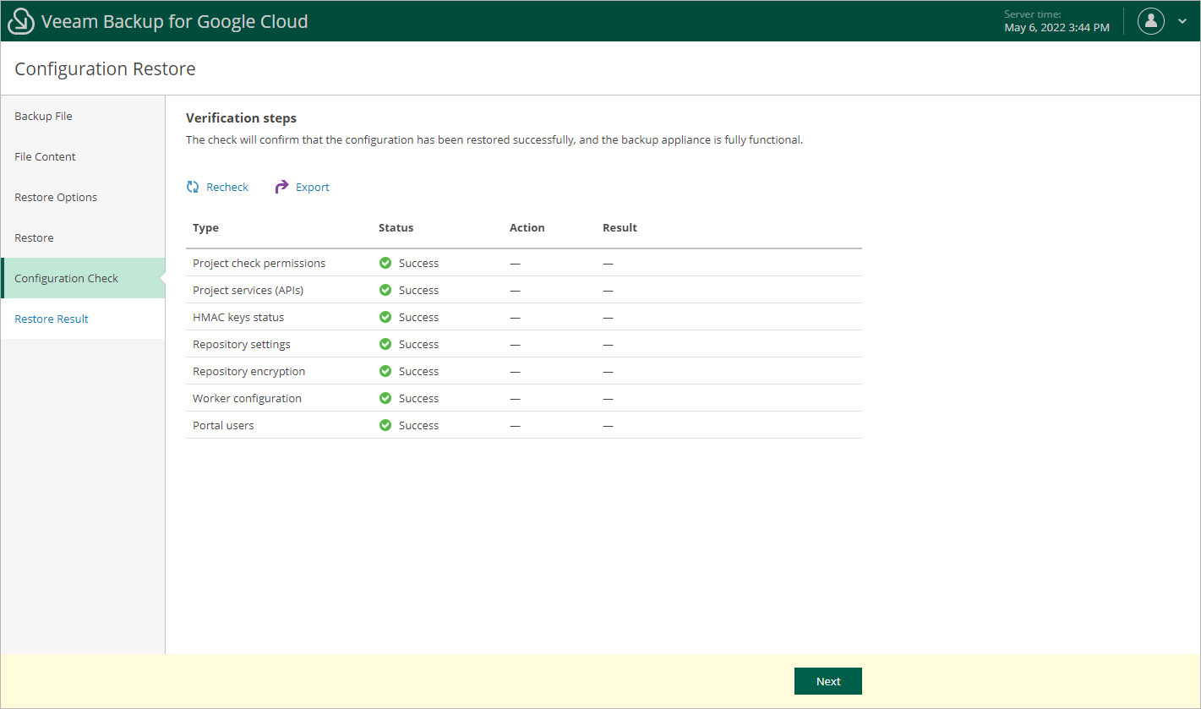Viewport: 1201px width, 709px height.
Task: Click success icon for HMAC keys status
Action: click(x=385, y=317)
